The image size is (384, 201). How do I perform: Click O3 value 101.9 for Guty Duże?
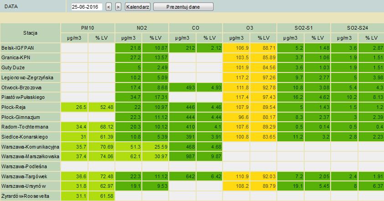236,67
